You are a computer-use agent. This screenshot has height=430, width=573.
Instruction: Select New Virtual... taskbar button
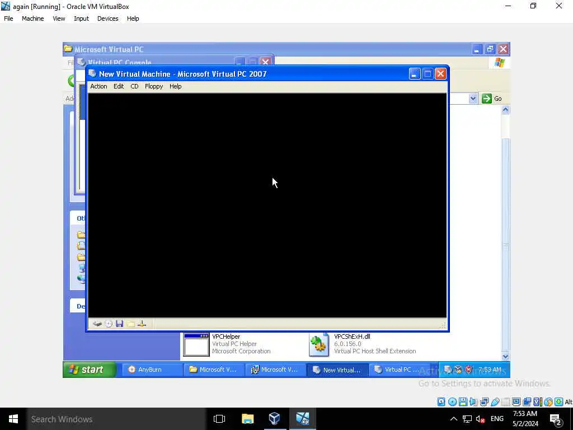[337, 370]
